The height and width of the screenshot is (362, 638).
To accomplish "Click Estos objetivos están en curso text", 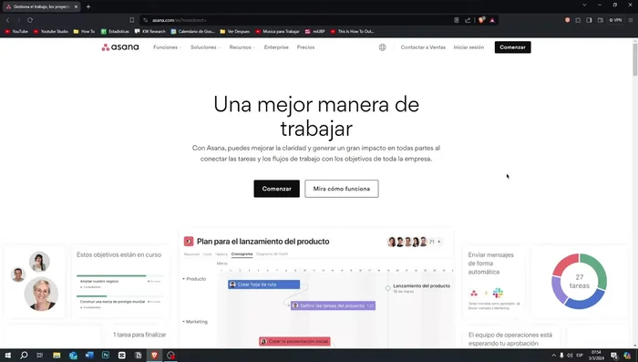I will [118, 254].
